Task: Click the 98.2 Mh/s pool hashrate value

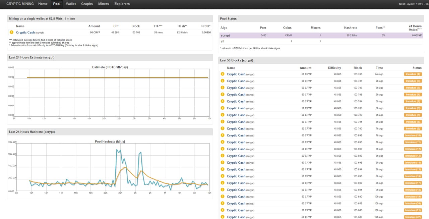Action: point(352,35)
